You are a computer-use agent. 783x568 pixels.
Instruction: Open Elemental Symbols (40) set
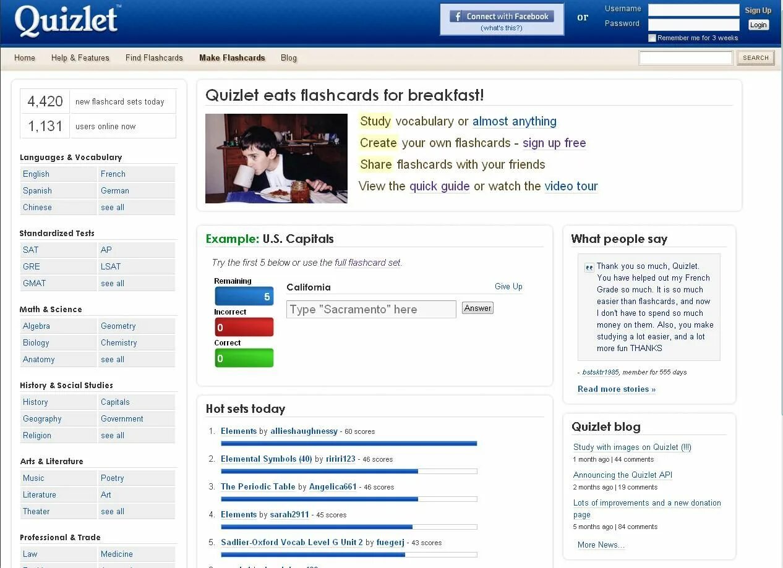(x=267, y=459)
